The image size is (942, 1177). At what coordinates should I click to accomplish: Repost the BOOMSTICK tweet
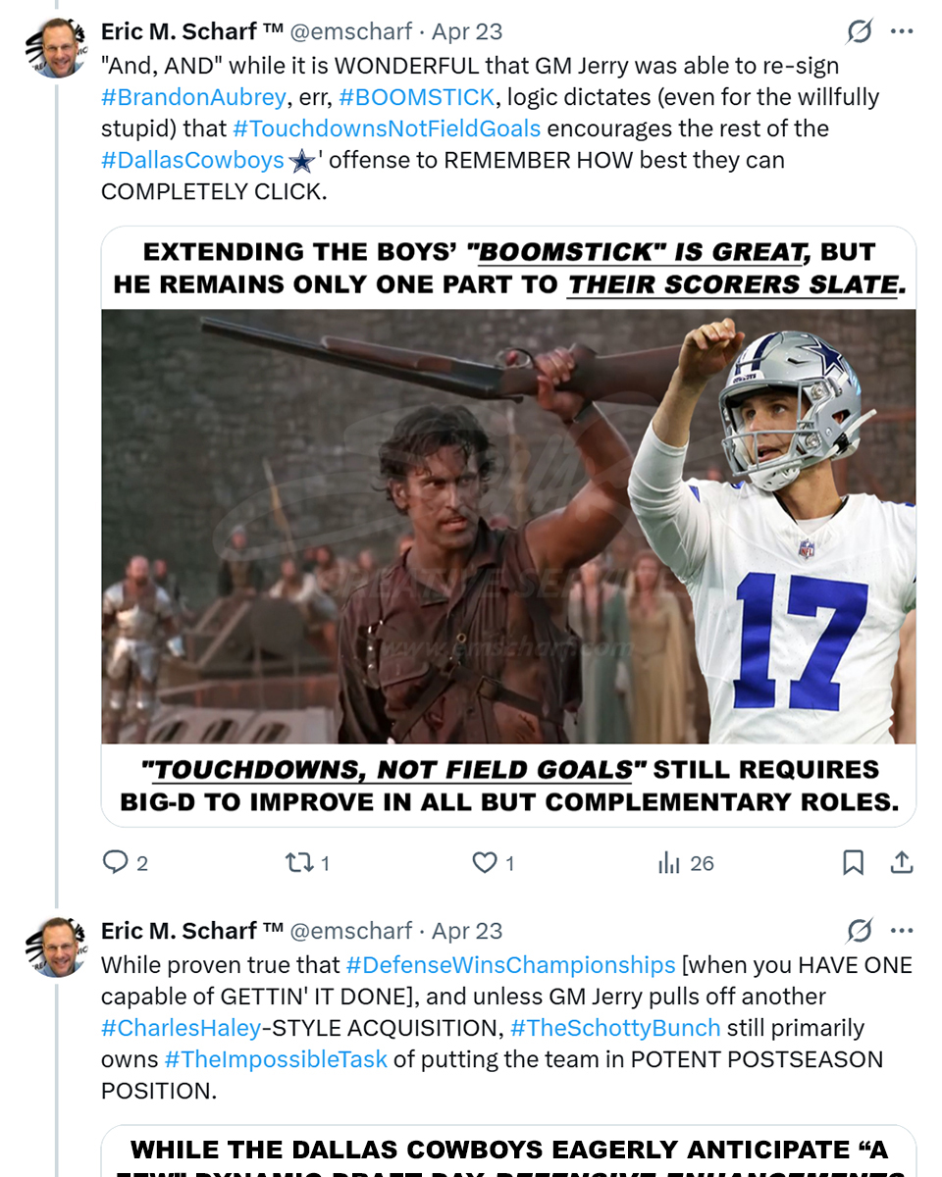296,863
